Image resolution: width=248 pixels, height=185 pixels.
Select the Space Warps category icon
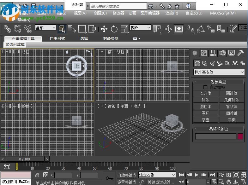tap(235, 63)
